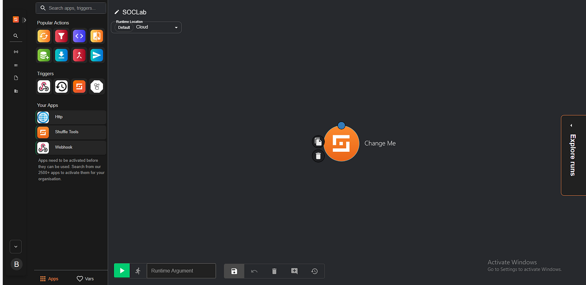Run the workflow with green play button
586x285 pixels.
[x=122, y=271]
